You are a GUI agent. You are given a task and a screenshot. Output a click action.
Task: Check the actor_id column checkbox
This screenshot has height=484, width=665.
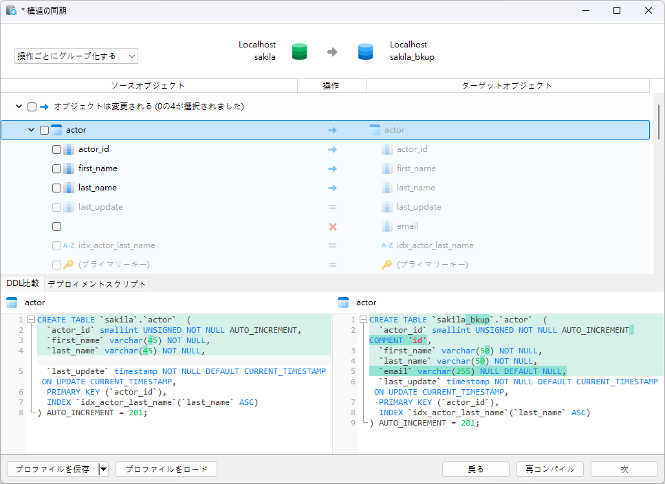(x=56, y=149)
